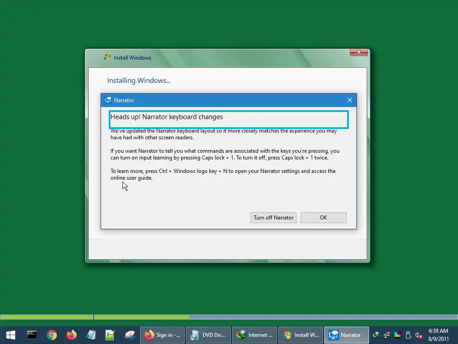
Task: Click the paragraph about turning on input learning
Action: coord(225,155)
